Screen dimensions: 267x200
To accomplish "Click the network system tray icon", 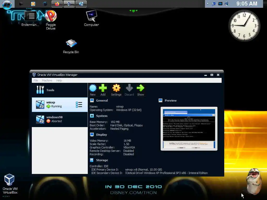I will (220, 4).
